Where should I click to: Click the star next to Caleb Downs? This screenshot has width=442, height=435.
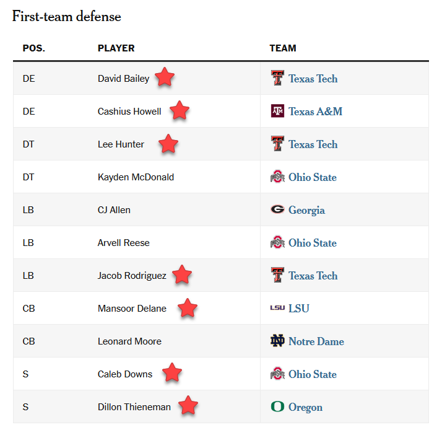(172, 373)
